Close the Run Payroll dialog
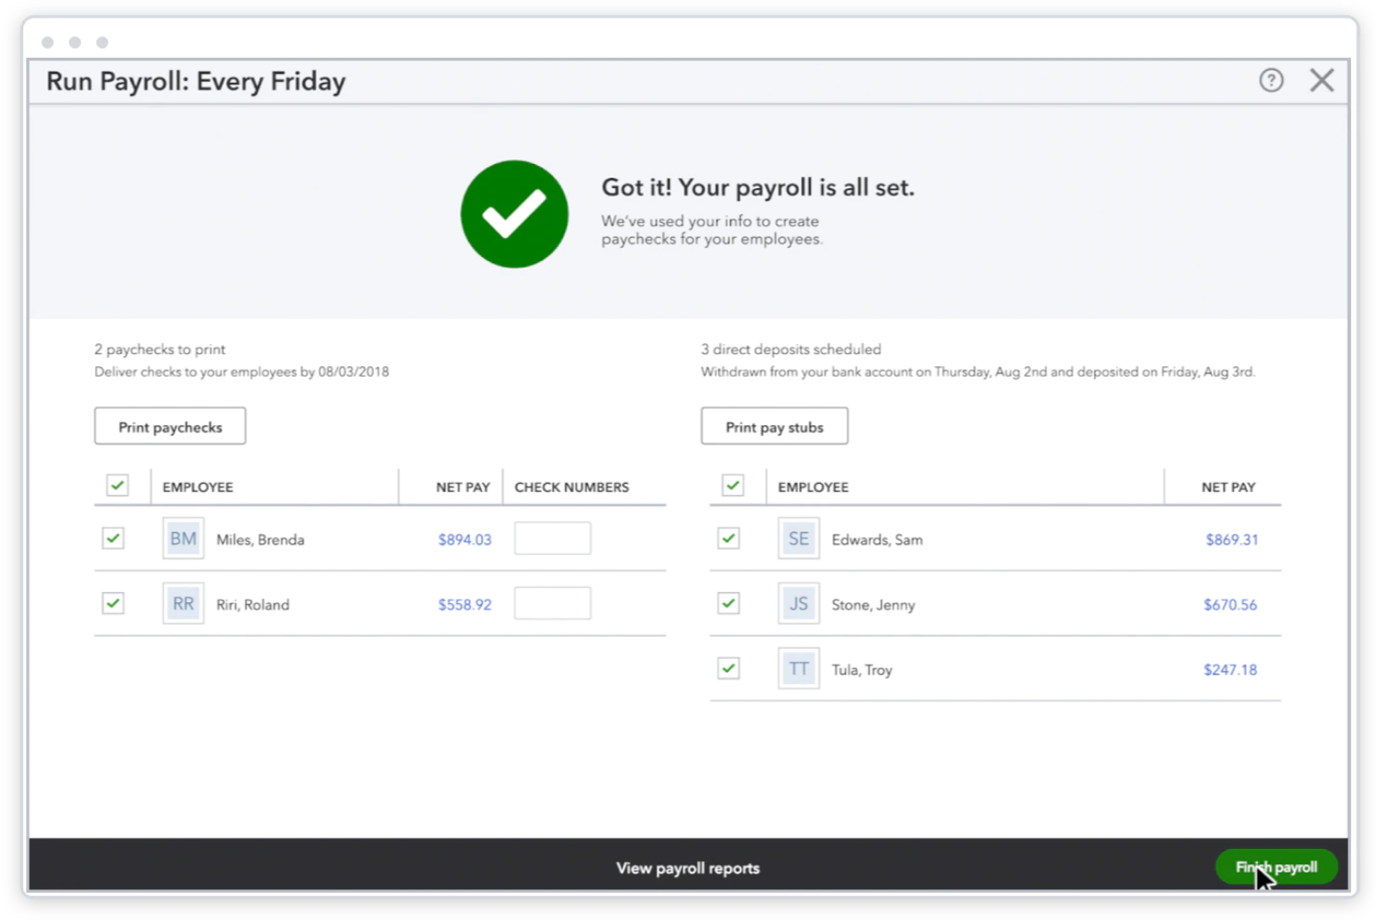The width and height of the screenshot is (1380, 920). click(1321, 80)
